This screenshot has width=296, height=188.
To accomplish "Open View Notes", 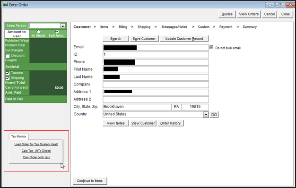I will (x=116, y=123).
